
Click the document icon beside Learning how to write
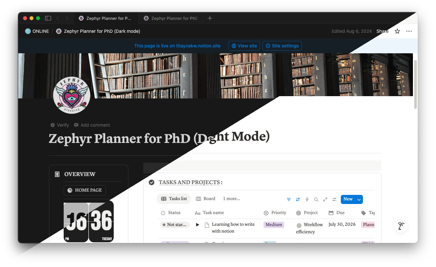[207, 225]
